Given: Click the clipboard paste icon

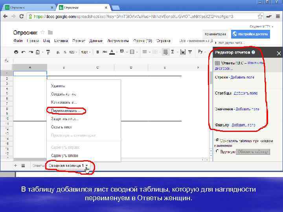Looking at the screenshot, I should point(38,52).
